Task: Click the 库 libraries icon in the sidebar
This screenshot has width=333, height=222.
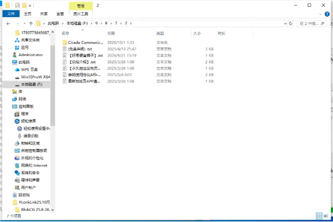Action: click(15, 92)
